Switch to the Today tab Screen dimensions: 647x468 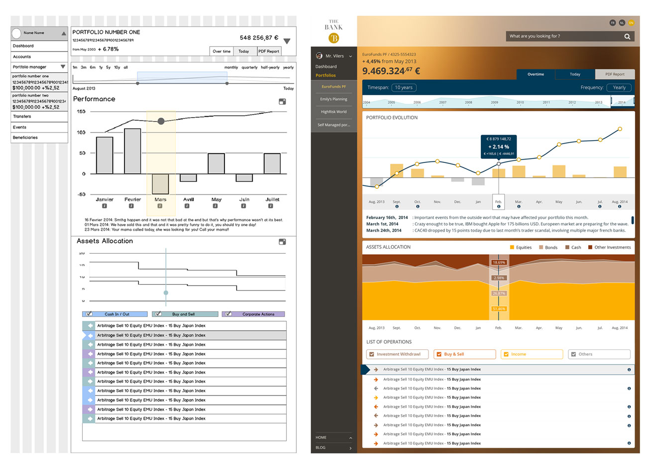pyautogui.click(x=575, y=74)
